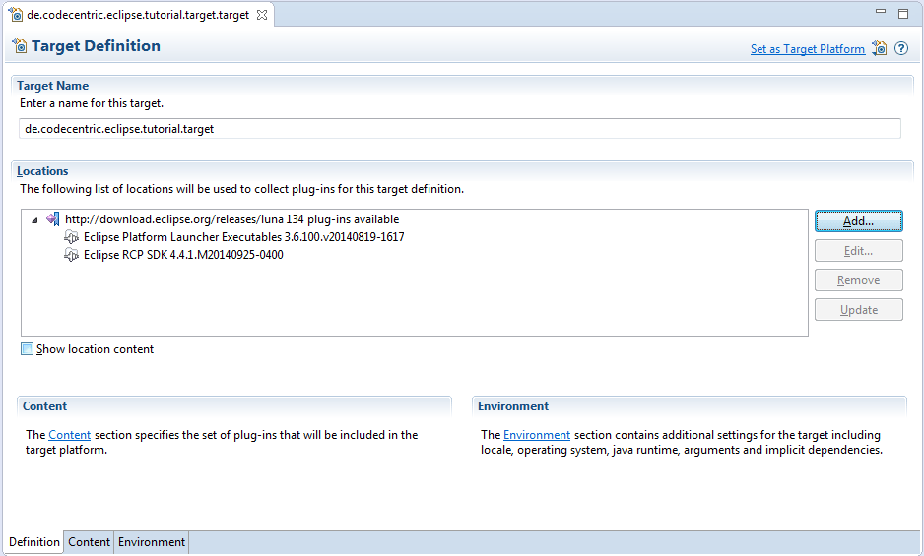Image resolution: width=924 pixels, height=556 pixels.
Task: Switch to the Content tab
Action: [89, 542]
